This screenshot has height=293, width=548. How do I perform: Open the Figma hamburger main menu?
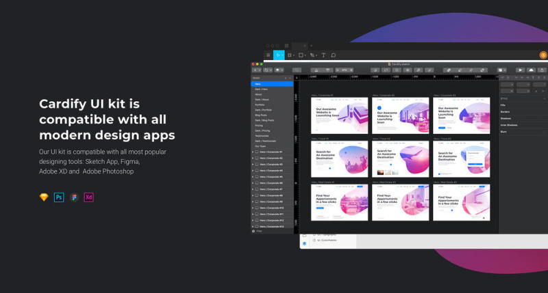[268, 55]
